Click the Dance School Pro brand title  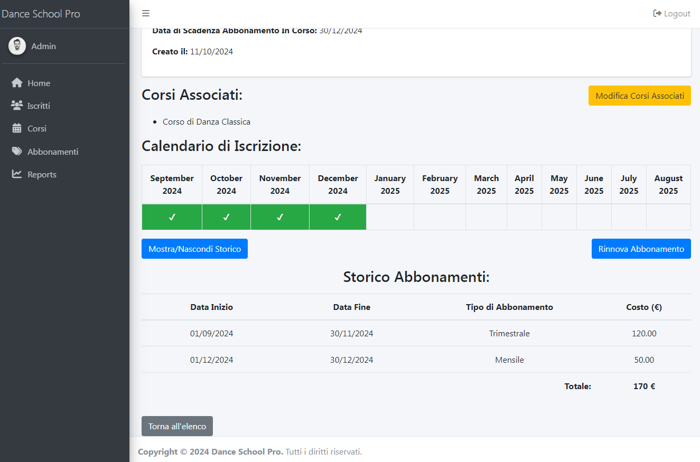tap(41, 14)
